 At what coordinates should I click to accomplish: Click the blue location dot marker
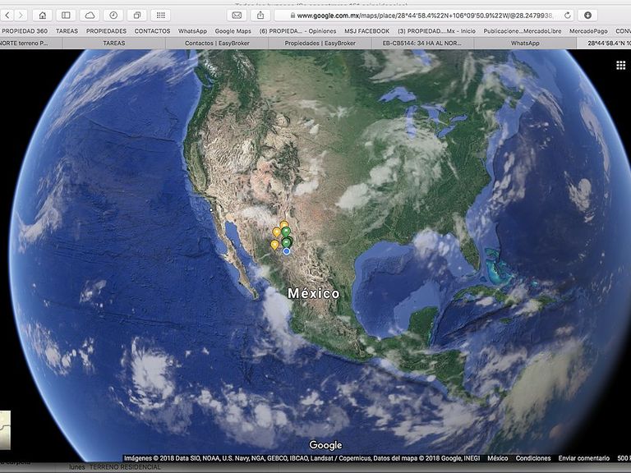click(x=287, y=251)
